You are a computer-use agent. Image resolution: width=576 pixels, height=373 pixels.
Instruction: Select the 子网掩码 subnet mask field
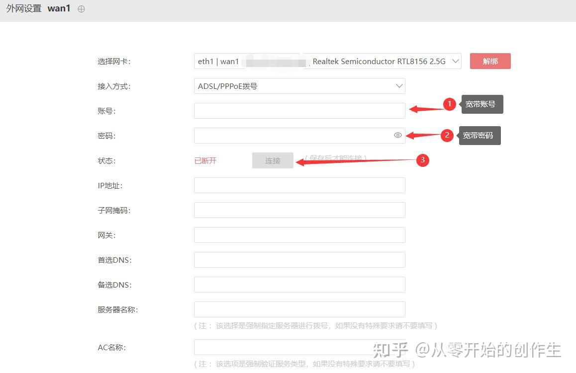pos(299,210)
